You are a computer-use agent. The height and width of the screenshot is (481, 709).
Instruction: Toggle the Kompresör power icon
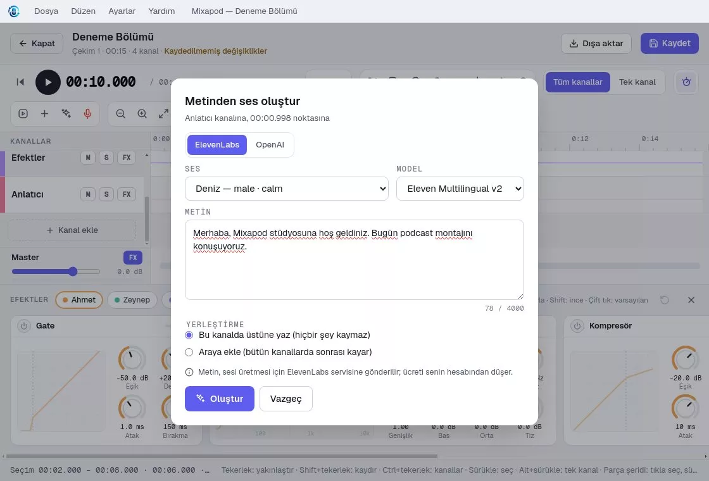pyautogui.click(x=577, y=325)
